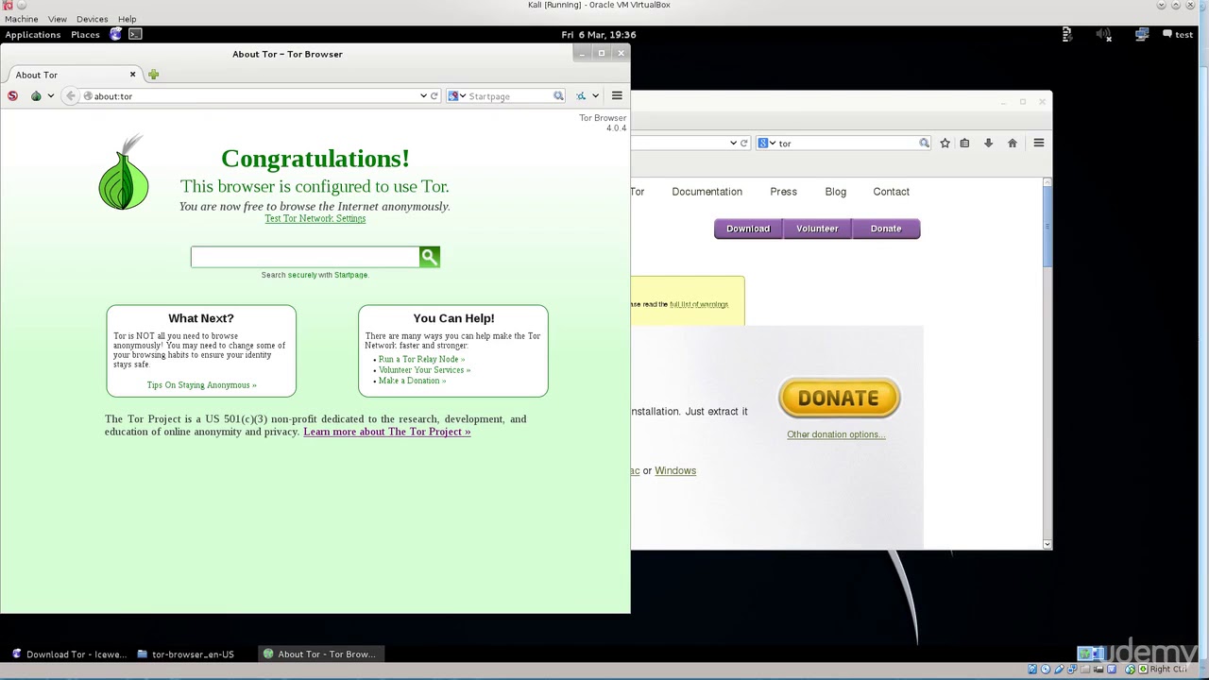
Task: Open the Kali Applications menu
Action: click(x=32, y=34)
